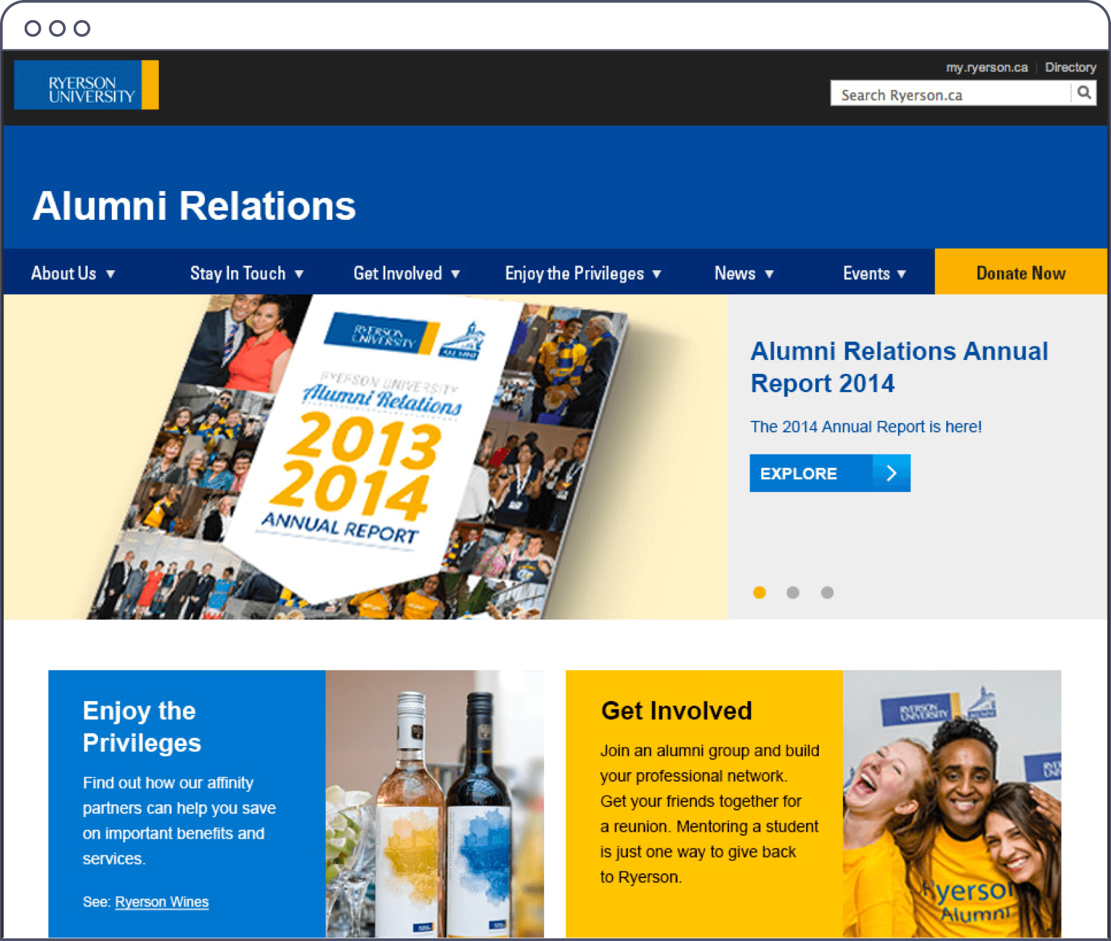The width and height of the screenshot is (1111, 941).
Task: Expand the About Us dropdown arrow
Action: [x=111, y=273]
